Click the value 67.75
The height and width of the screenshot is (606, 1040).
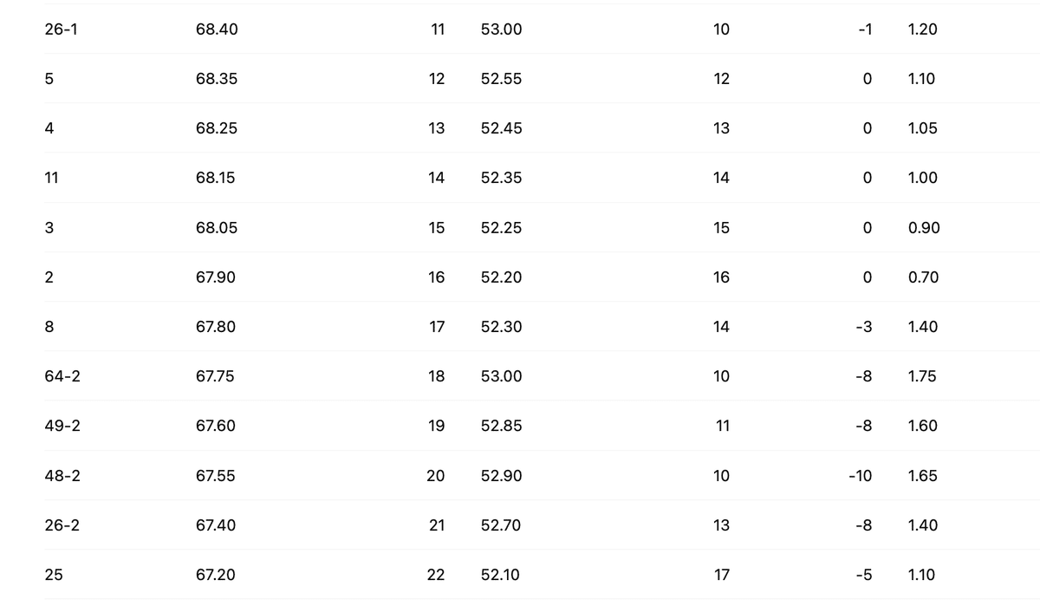(x=215, y=376)
